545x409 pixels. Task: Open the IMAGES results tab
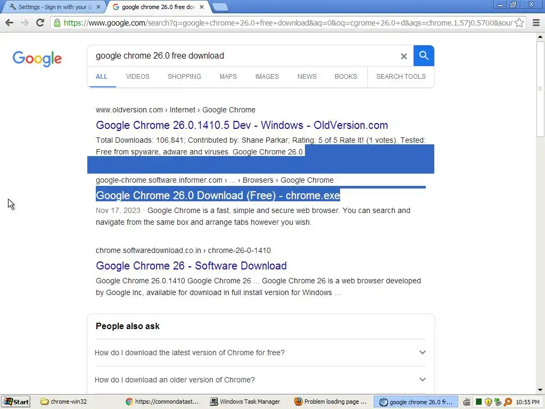[267, 77]
